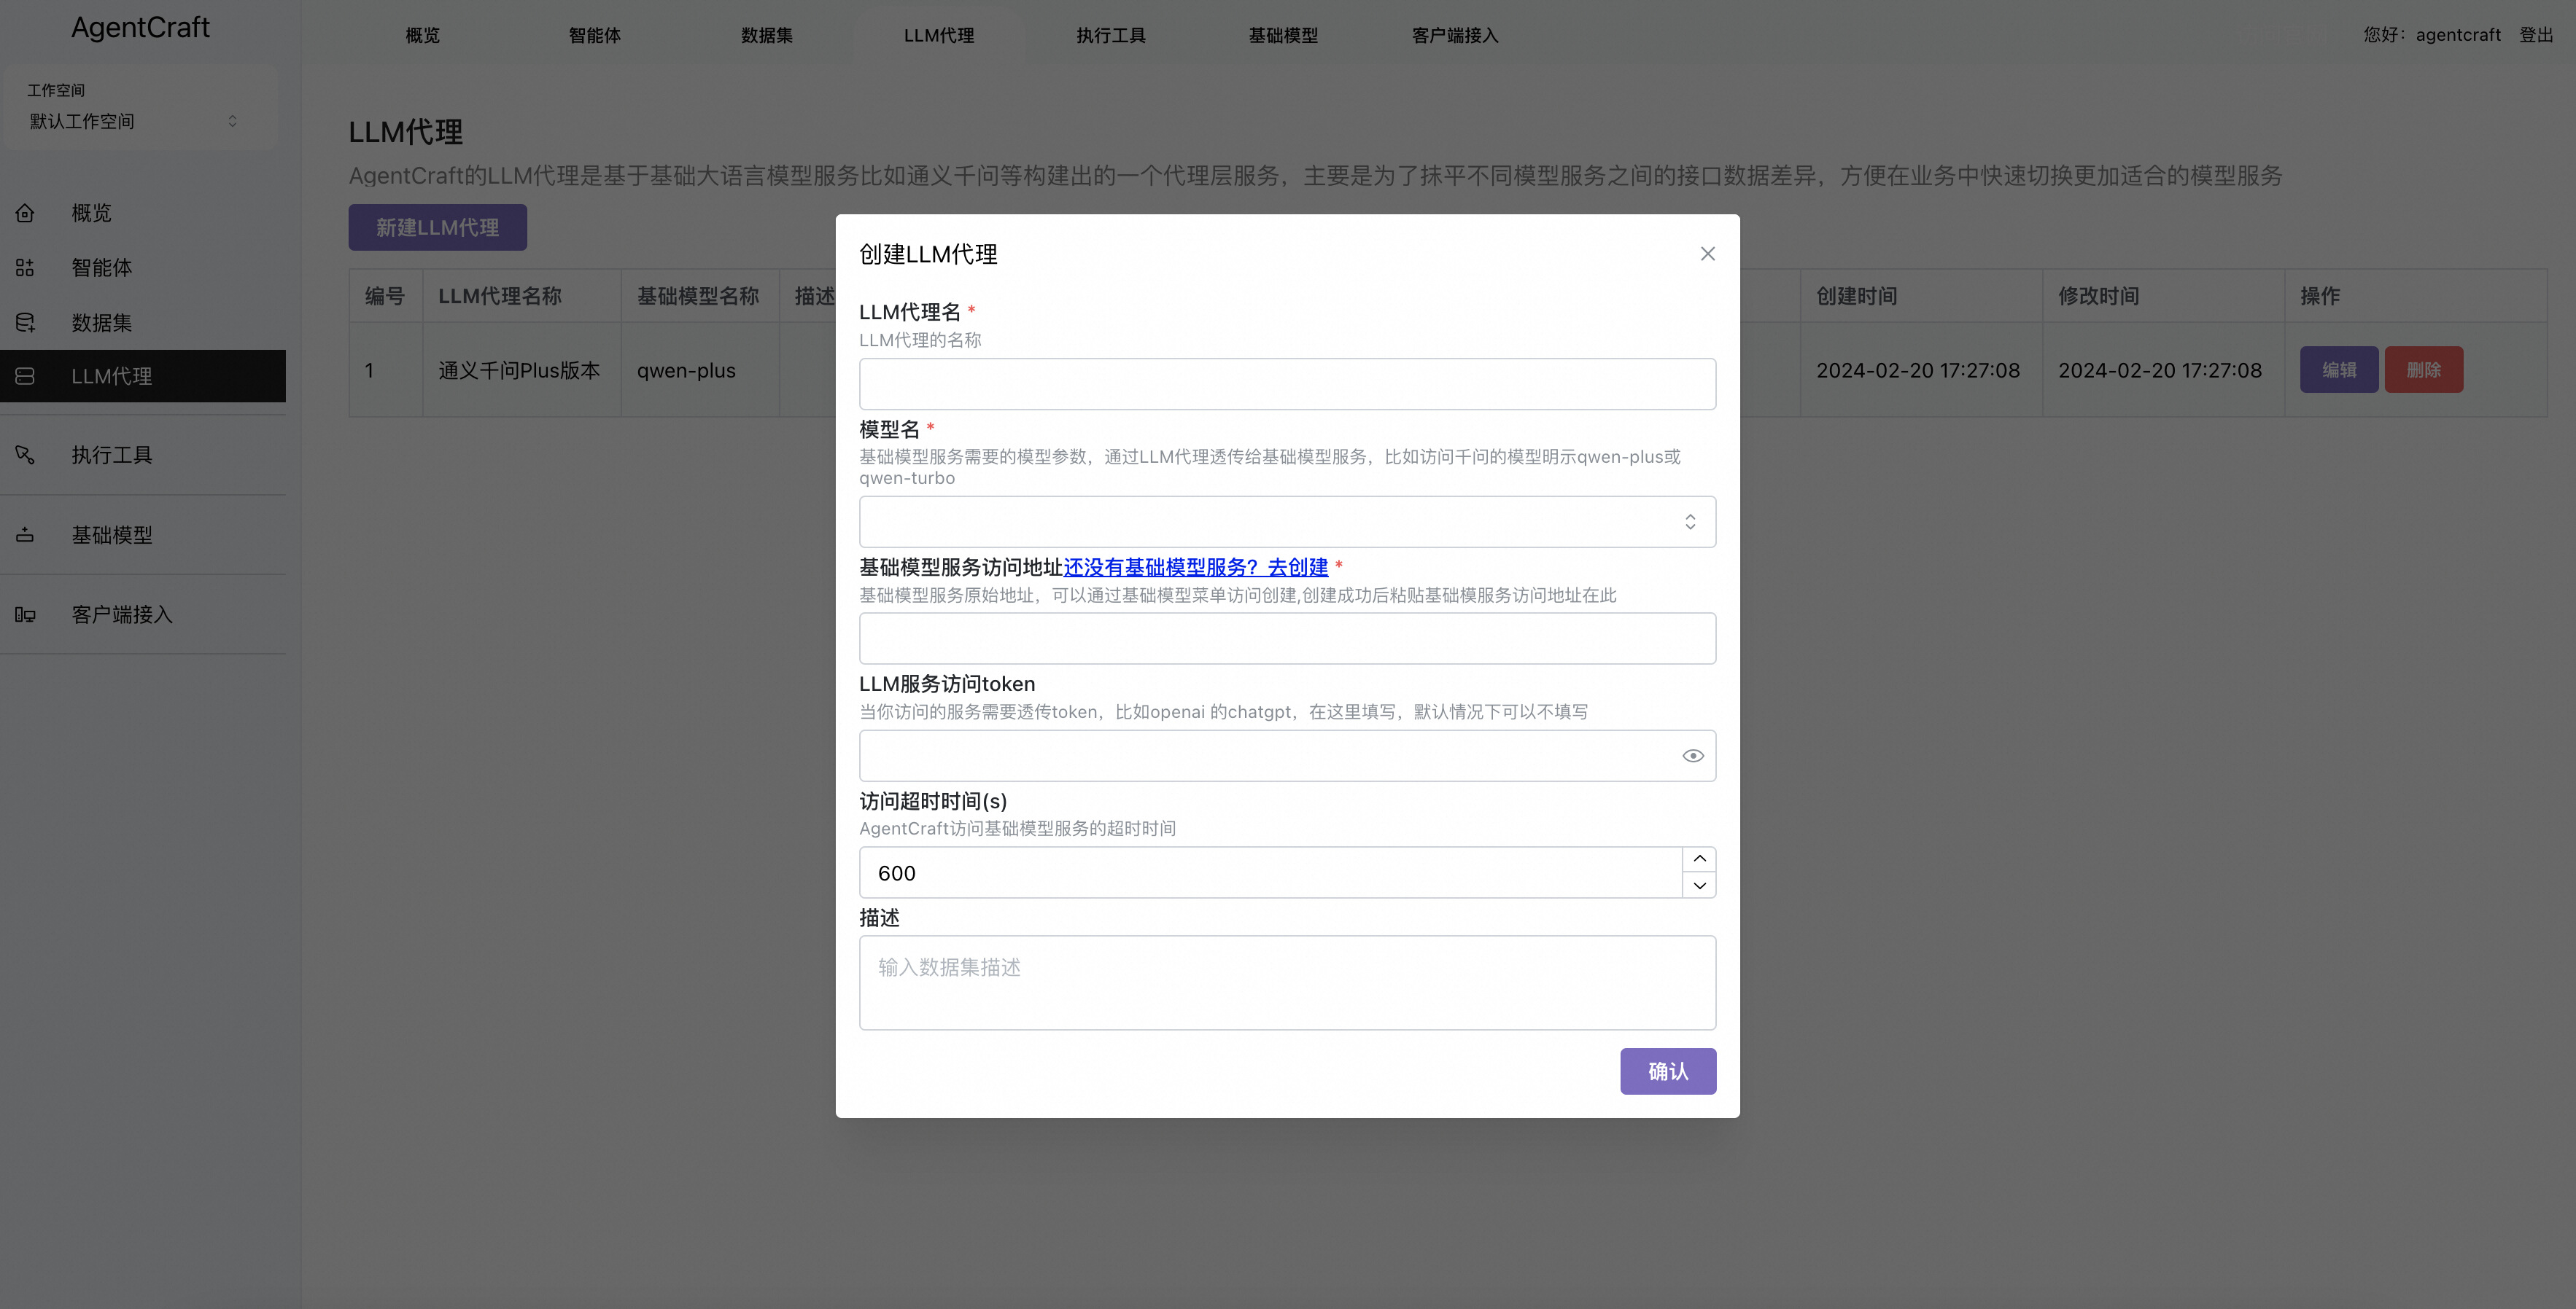Click the 描述 textarea
2576x1309 pixels.
coord(1287,982)
